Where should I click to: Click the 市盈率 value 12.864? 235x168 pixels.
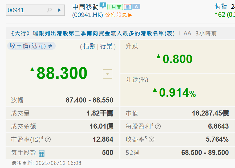103,140
